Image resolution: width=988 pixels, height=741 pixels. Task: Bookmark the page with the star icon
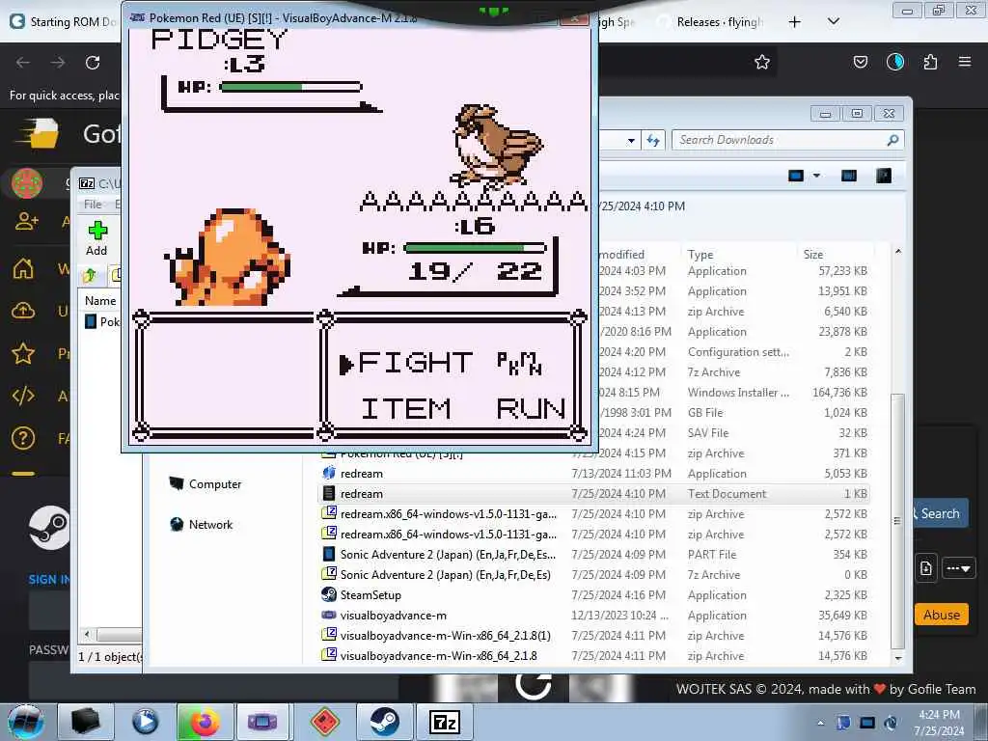point(762,62)
